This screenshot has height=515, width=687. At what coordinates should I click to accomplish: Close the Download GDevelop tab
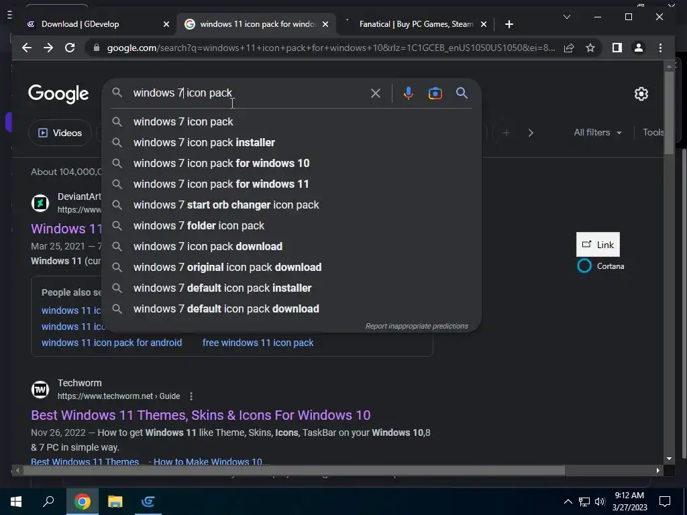click(x=166, y=24)
